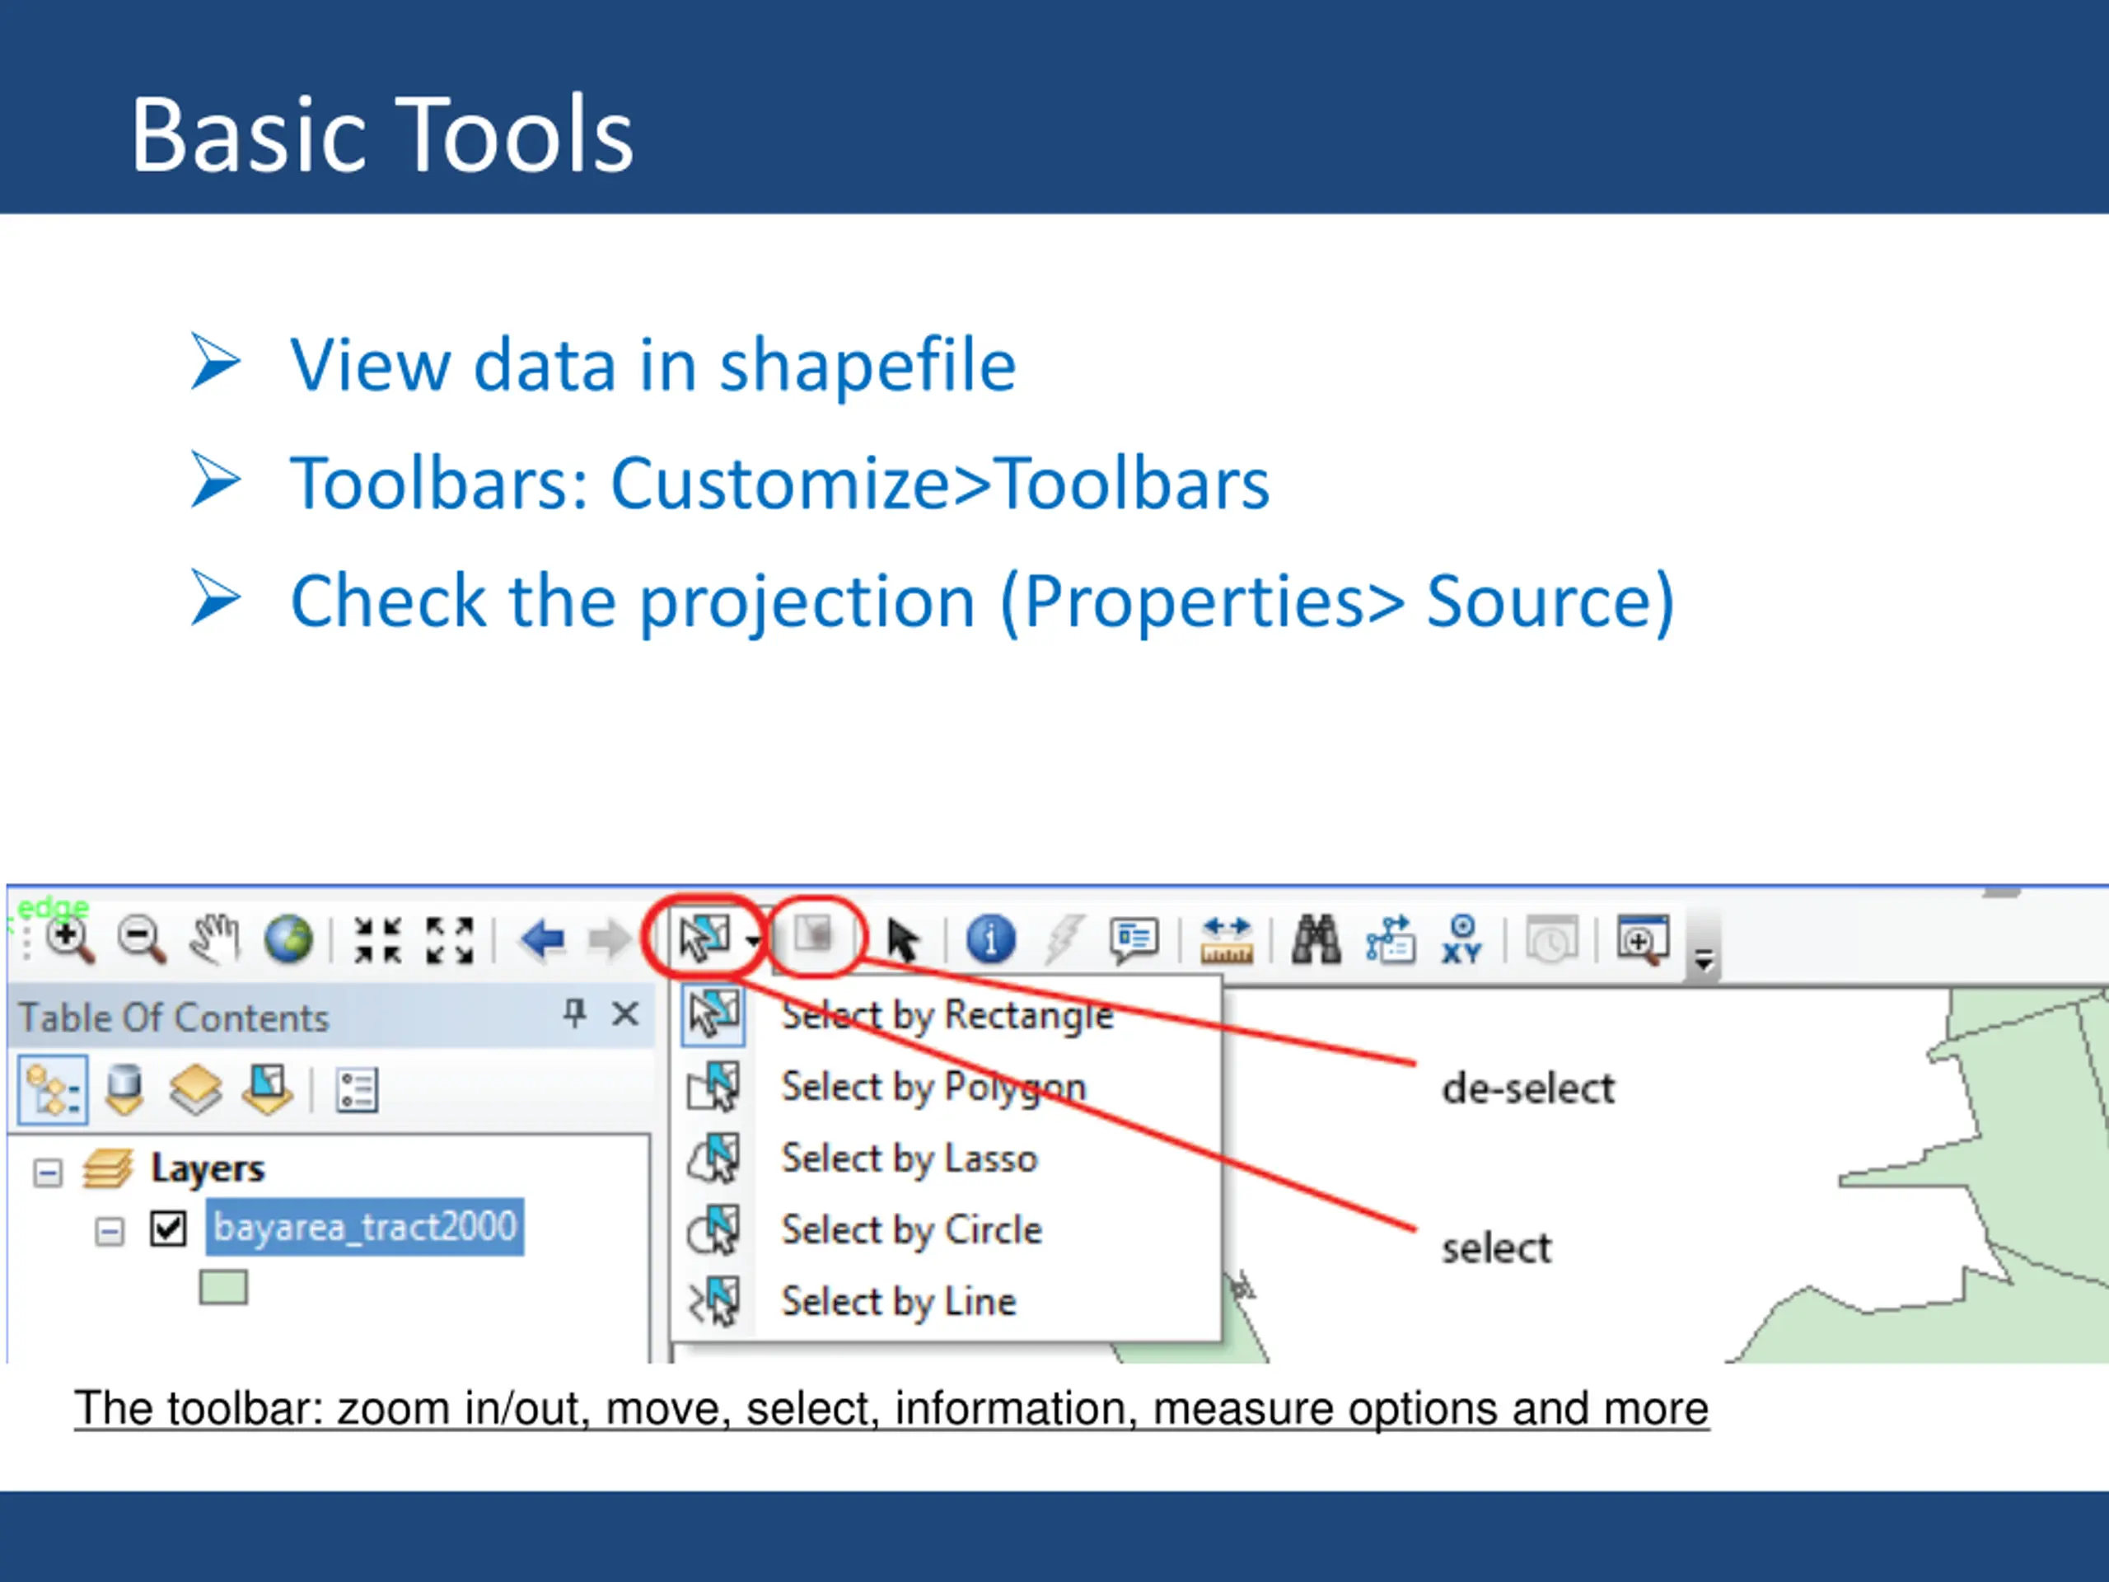Select the Zoom Out tool

pyautogui.click(x=142, y=940)
